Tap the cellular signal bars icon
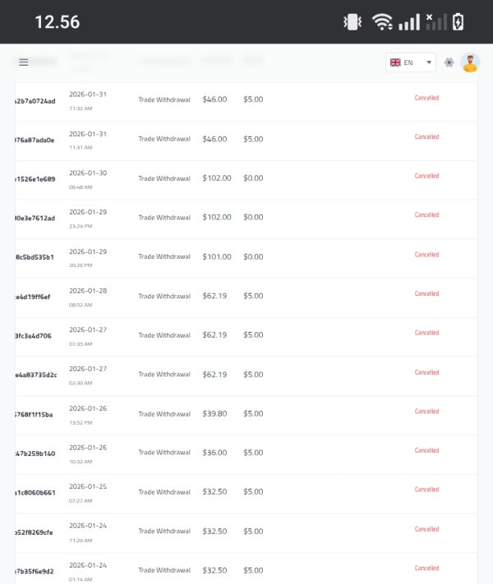 408,22
